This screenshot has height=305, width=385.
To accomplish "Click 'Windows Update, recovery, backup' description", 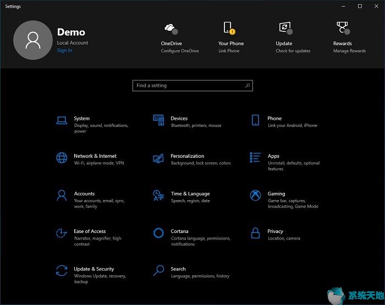I will (x=100, y=279).
